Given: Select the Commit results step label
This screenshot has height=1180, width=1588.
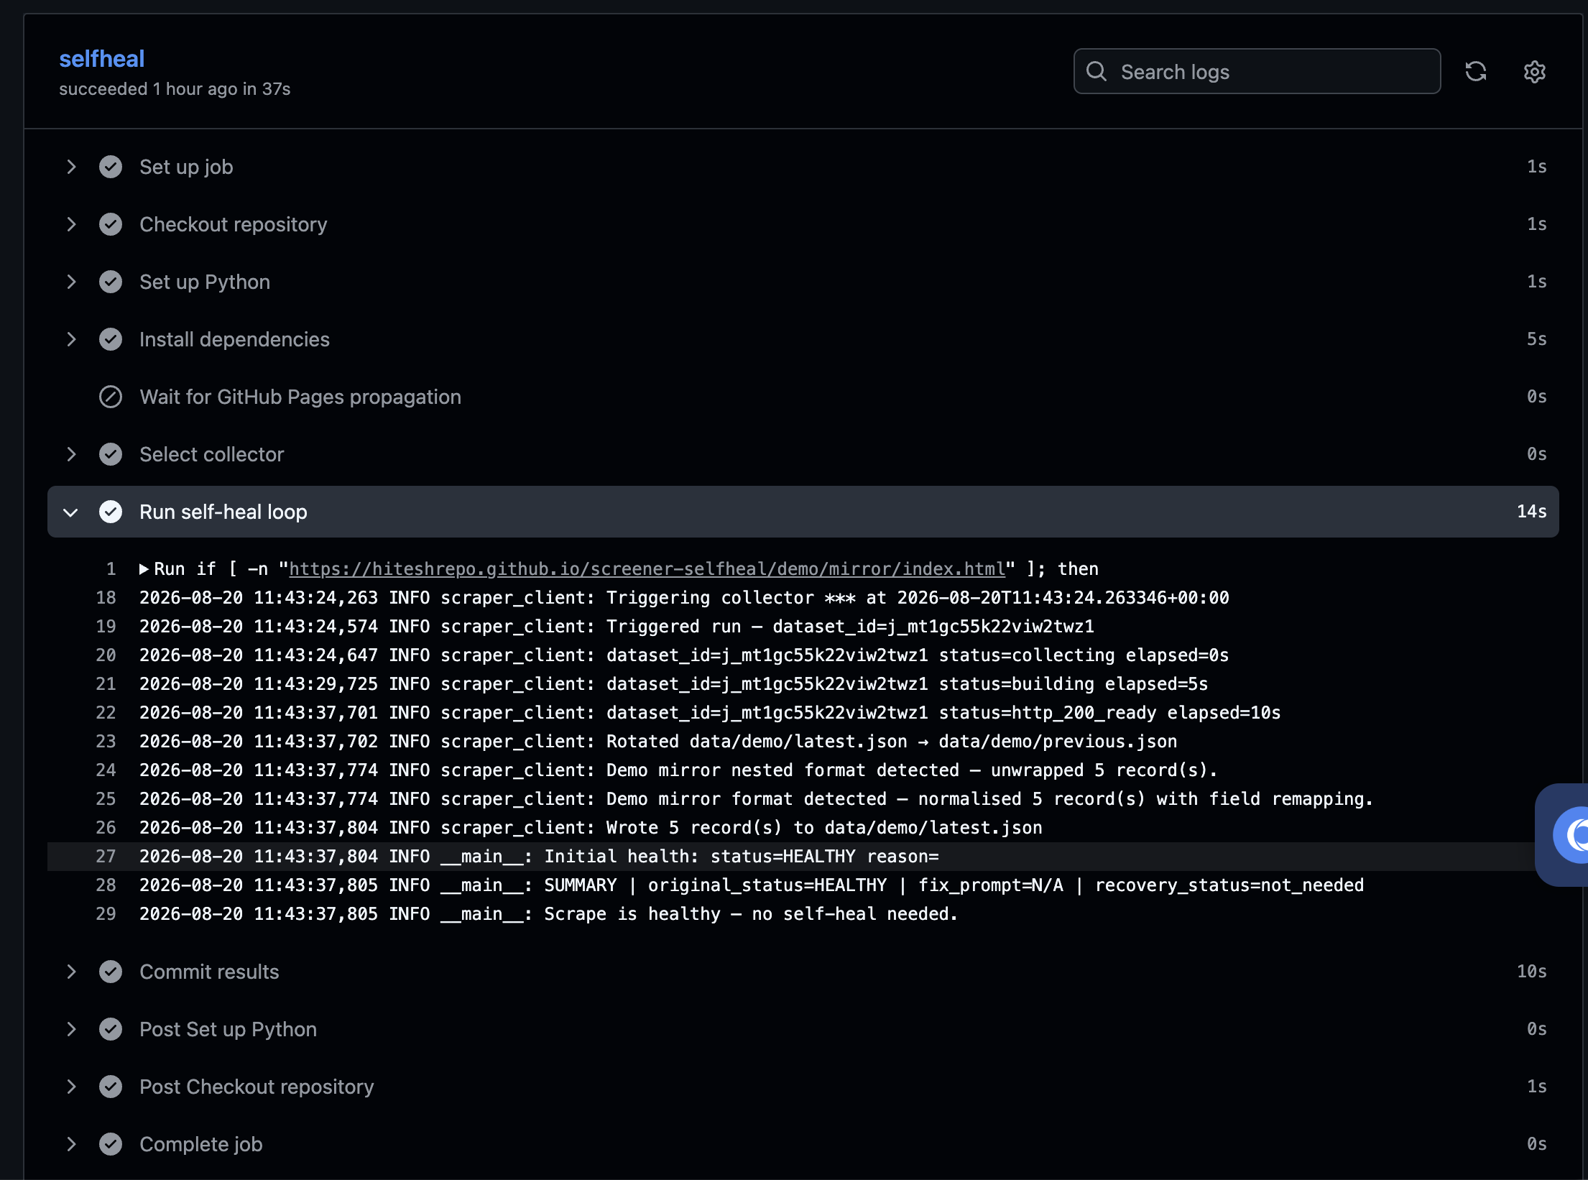Looking at the screenshot, I should pyautogui.click(x=209, y=972).
